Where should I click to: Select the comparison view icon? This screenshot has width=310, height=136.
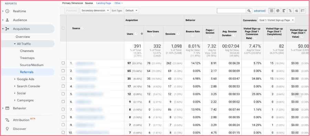[x=290, y=11]
